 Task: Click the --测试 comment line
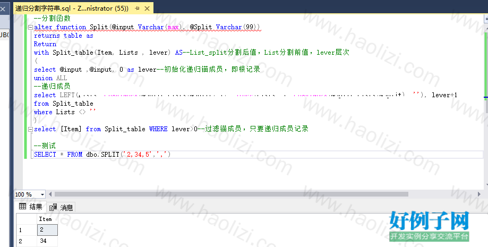click(x=45, y=146)
